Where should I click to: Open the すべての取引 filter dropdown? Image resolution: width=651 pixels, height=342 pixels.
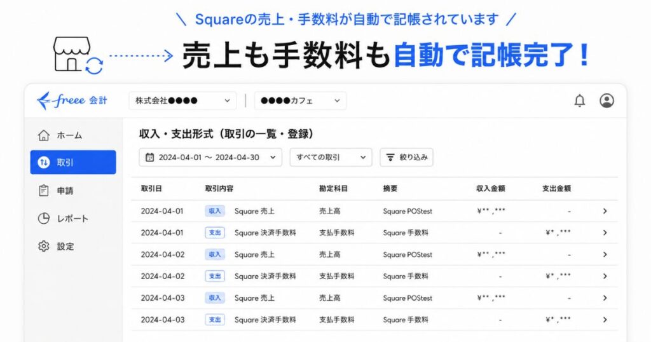331,157
